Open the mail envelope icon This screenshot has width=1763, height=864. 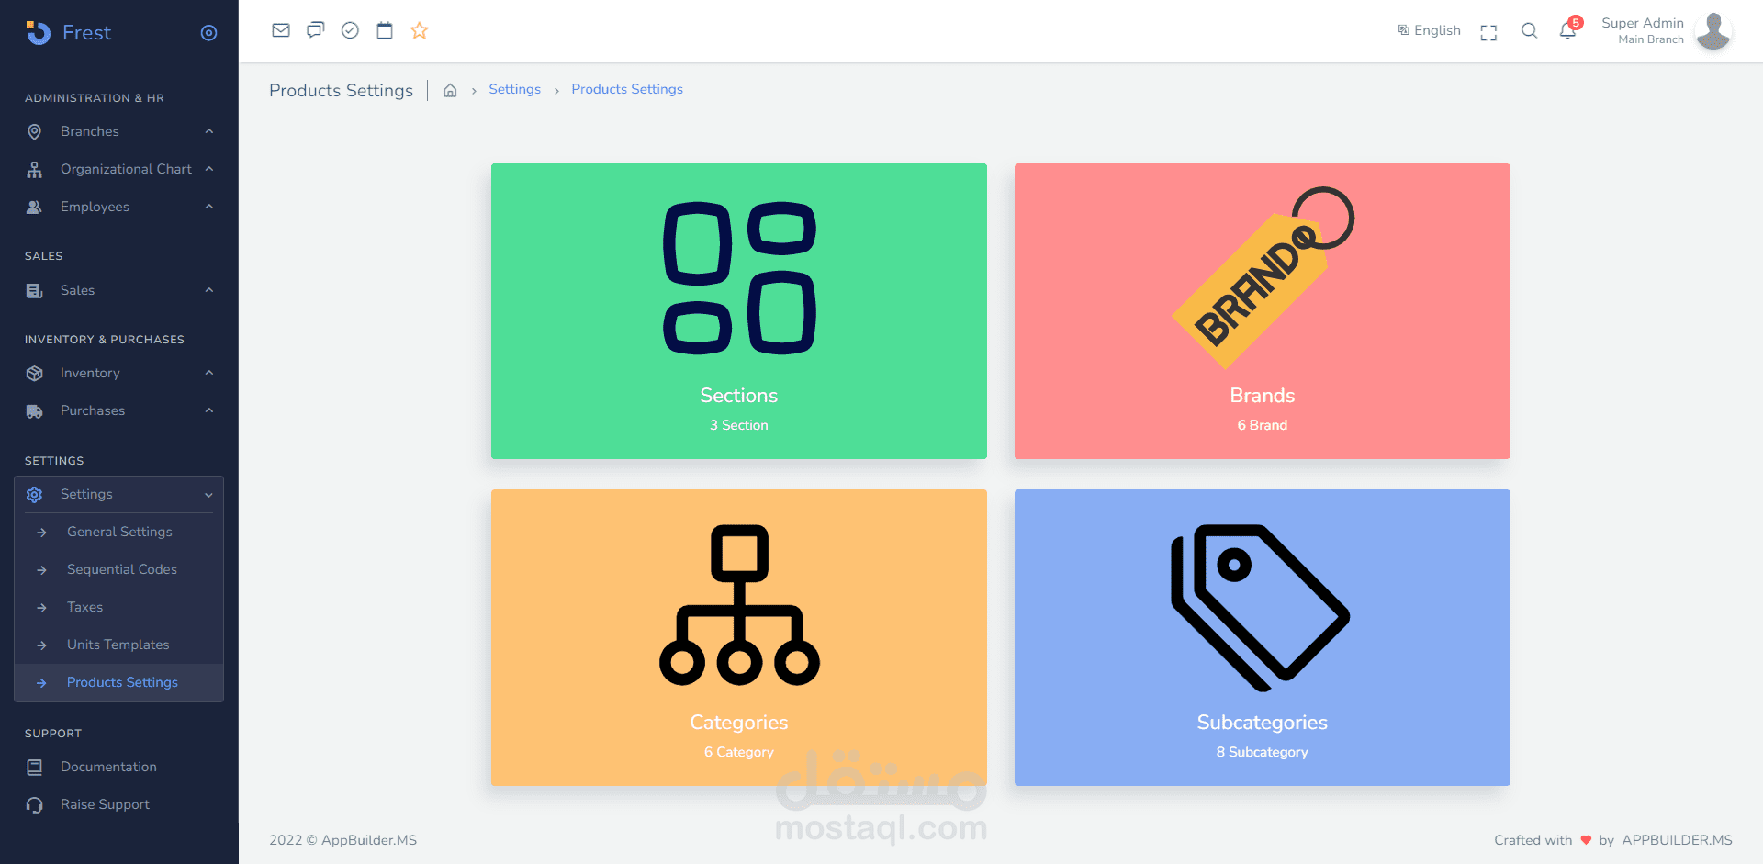[x=281, y=30]
